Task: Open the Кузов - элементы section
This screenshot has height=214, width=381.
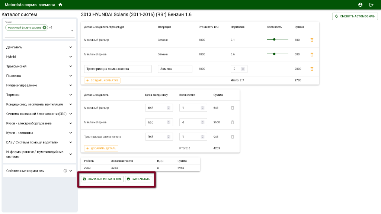Action: (70, 133)
